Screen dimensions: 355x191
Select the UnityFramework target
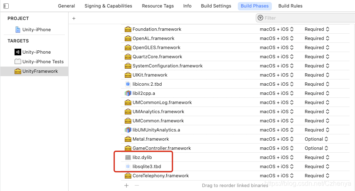(34, 71)
